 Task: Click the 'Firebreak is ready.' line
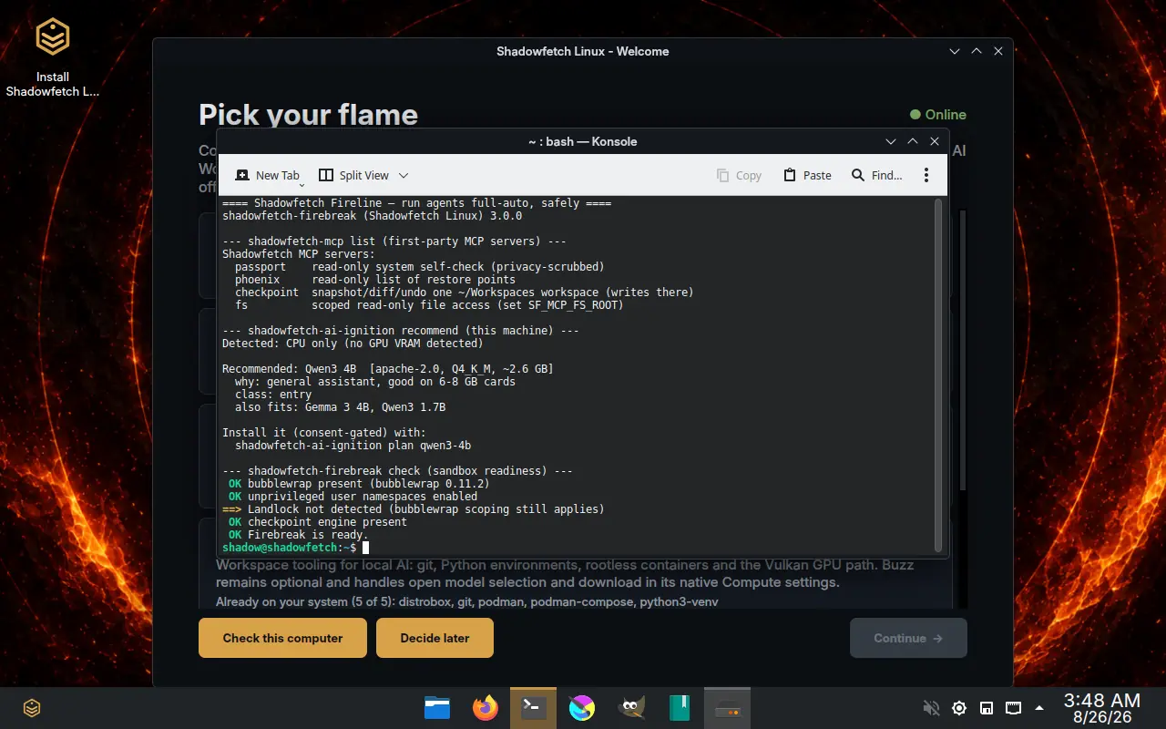point(299,535)
